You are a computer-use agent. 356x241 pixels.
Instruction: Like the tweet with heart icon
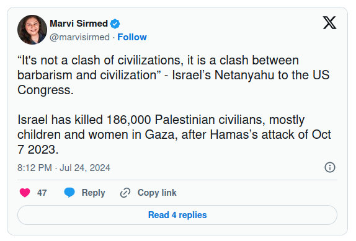pos(25,193)
